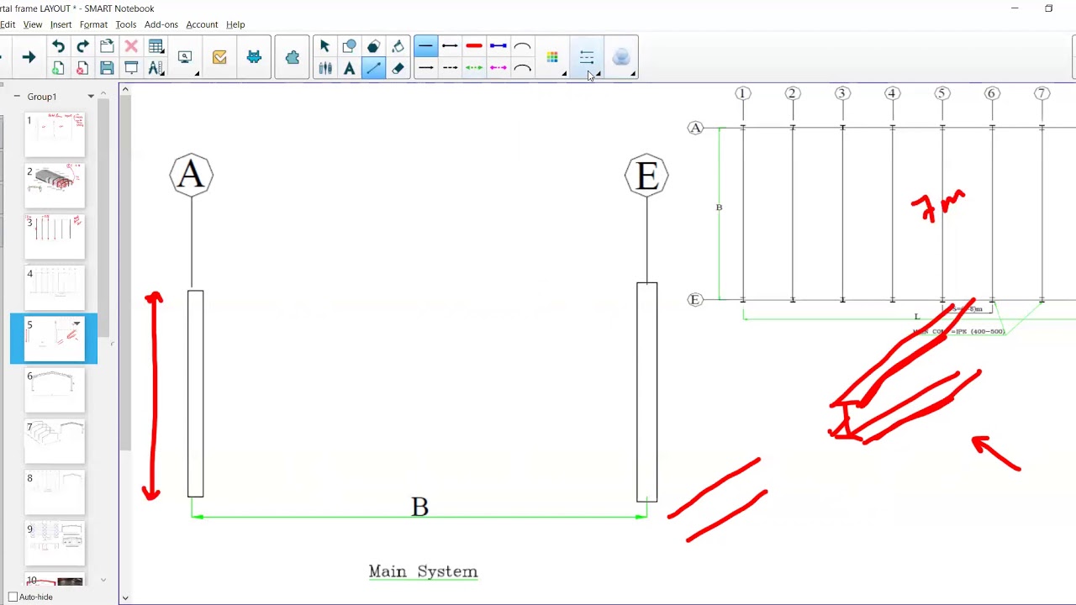Pick the green dashed arrow line style
Image resolution: width=1076 pixels, height=605 pixels.
pyautogui.click(x=474, y=68)
